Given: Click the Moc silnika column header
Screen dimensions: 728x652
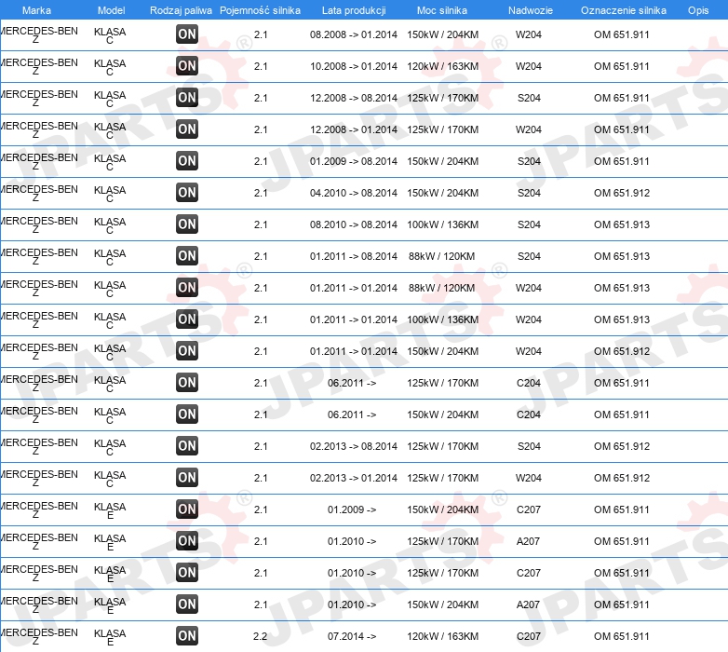Looking at the screenshot, I should 442,10.
